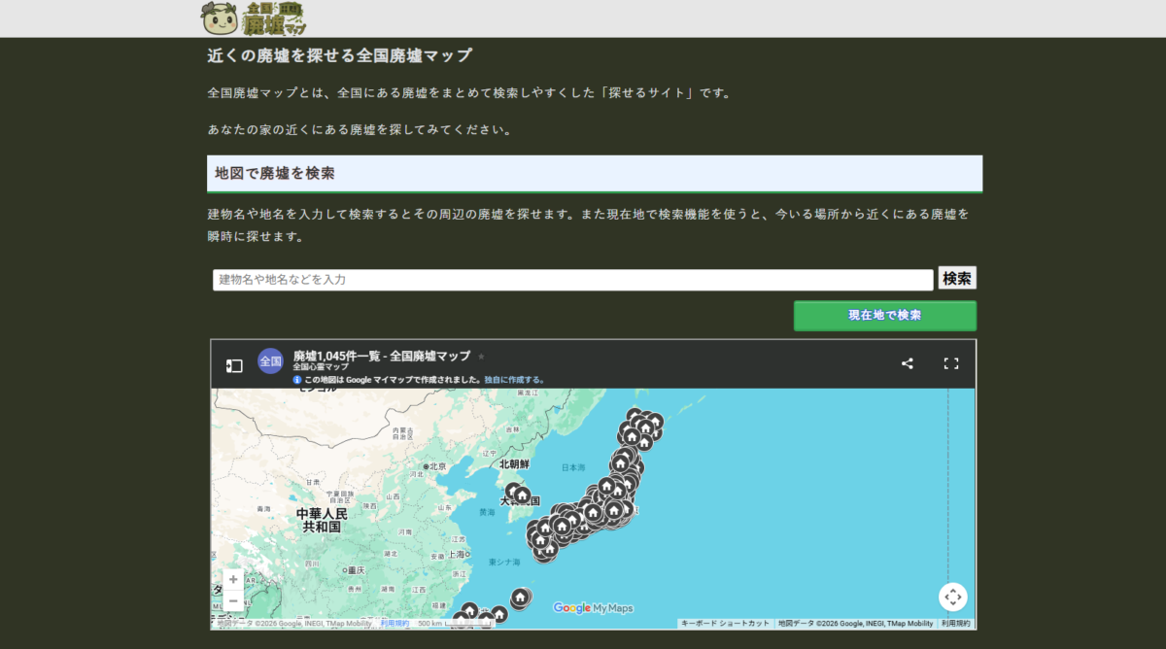Viewport: 1166px width, 649px height.
Task: Click the 東シナ海 label on the map
Action: pos(504,563)
